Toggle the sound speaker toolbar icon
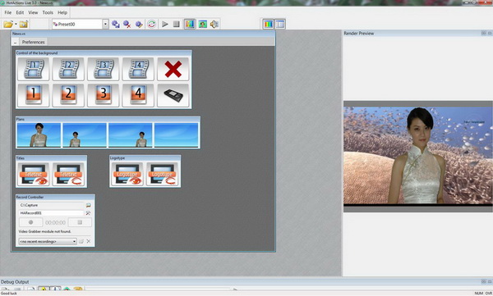Image resolution: width=493 pixels, height=296 pixels. 214,24
